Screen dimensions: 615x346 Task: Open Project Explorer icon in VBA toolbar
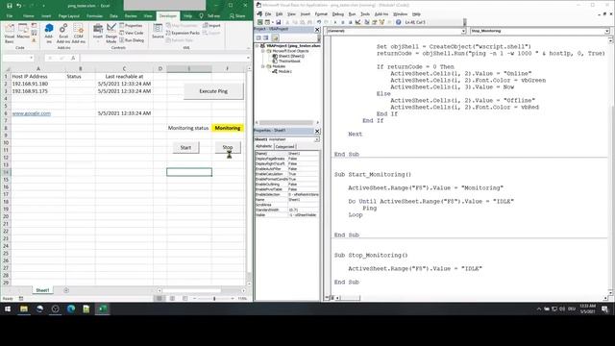pyautogui.click(x=367, y=22)
